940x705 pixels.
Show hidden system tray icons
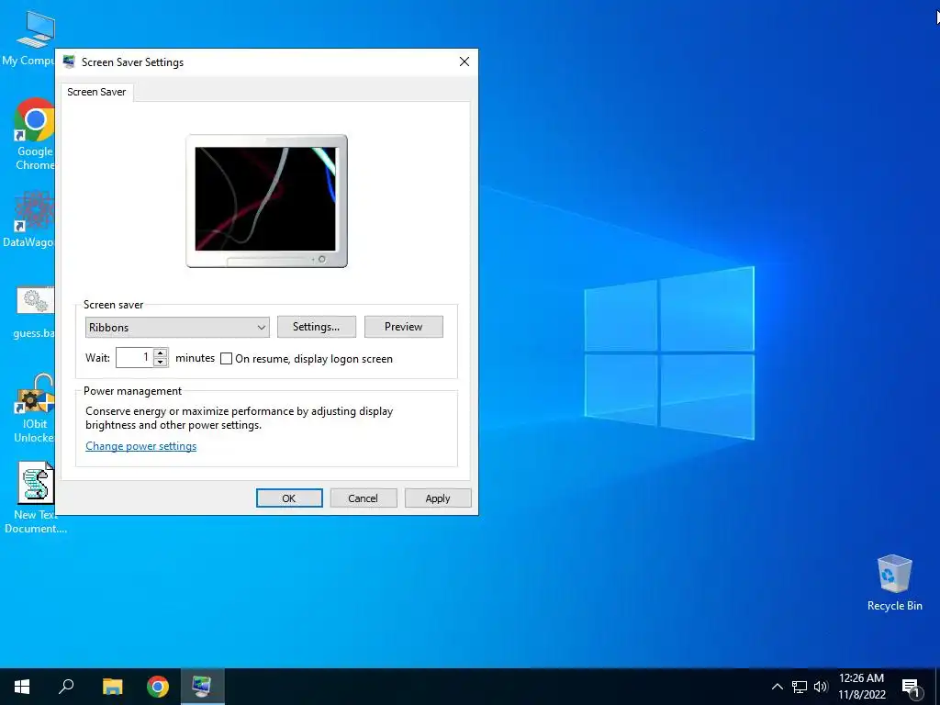[x=777, y=687]
